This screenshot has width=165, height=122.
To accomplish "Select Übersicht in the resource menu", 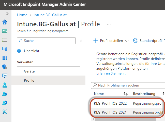I will 32,51.
